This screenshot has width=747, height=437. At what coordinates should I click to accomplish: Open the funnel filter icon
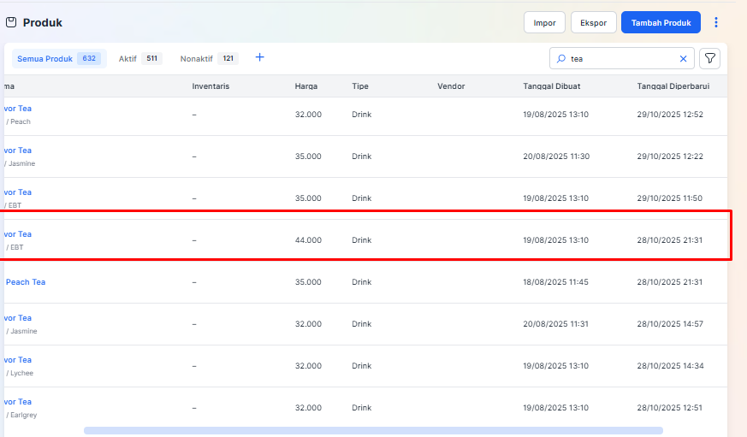click(709, 58)
